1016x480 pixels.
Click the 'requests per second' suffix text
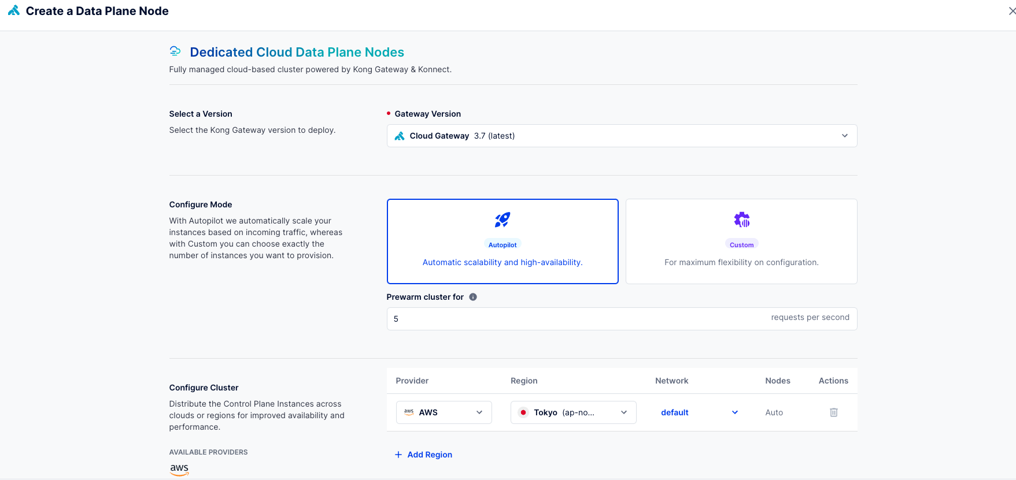click(x=810, y=317)
